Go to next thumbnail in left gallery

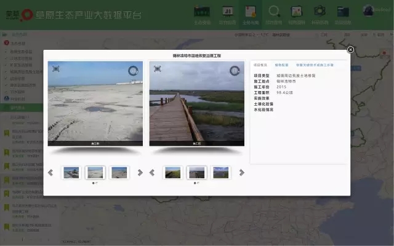click(140, 173)
